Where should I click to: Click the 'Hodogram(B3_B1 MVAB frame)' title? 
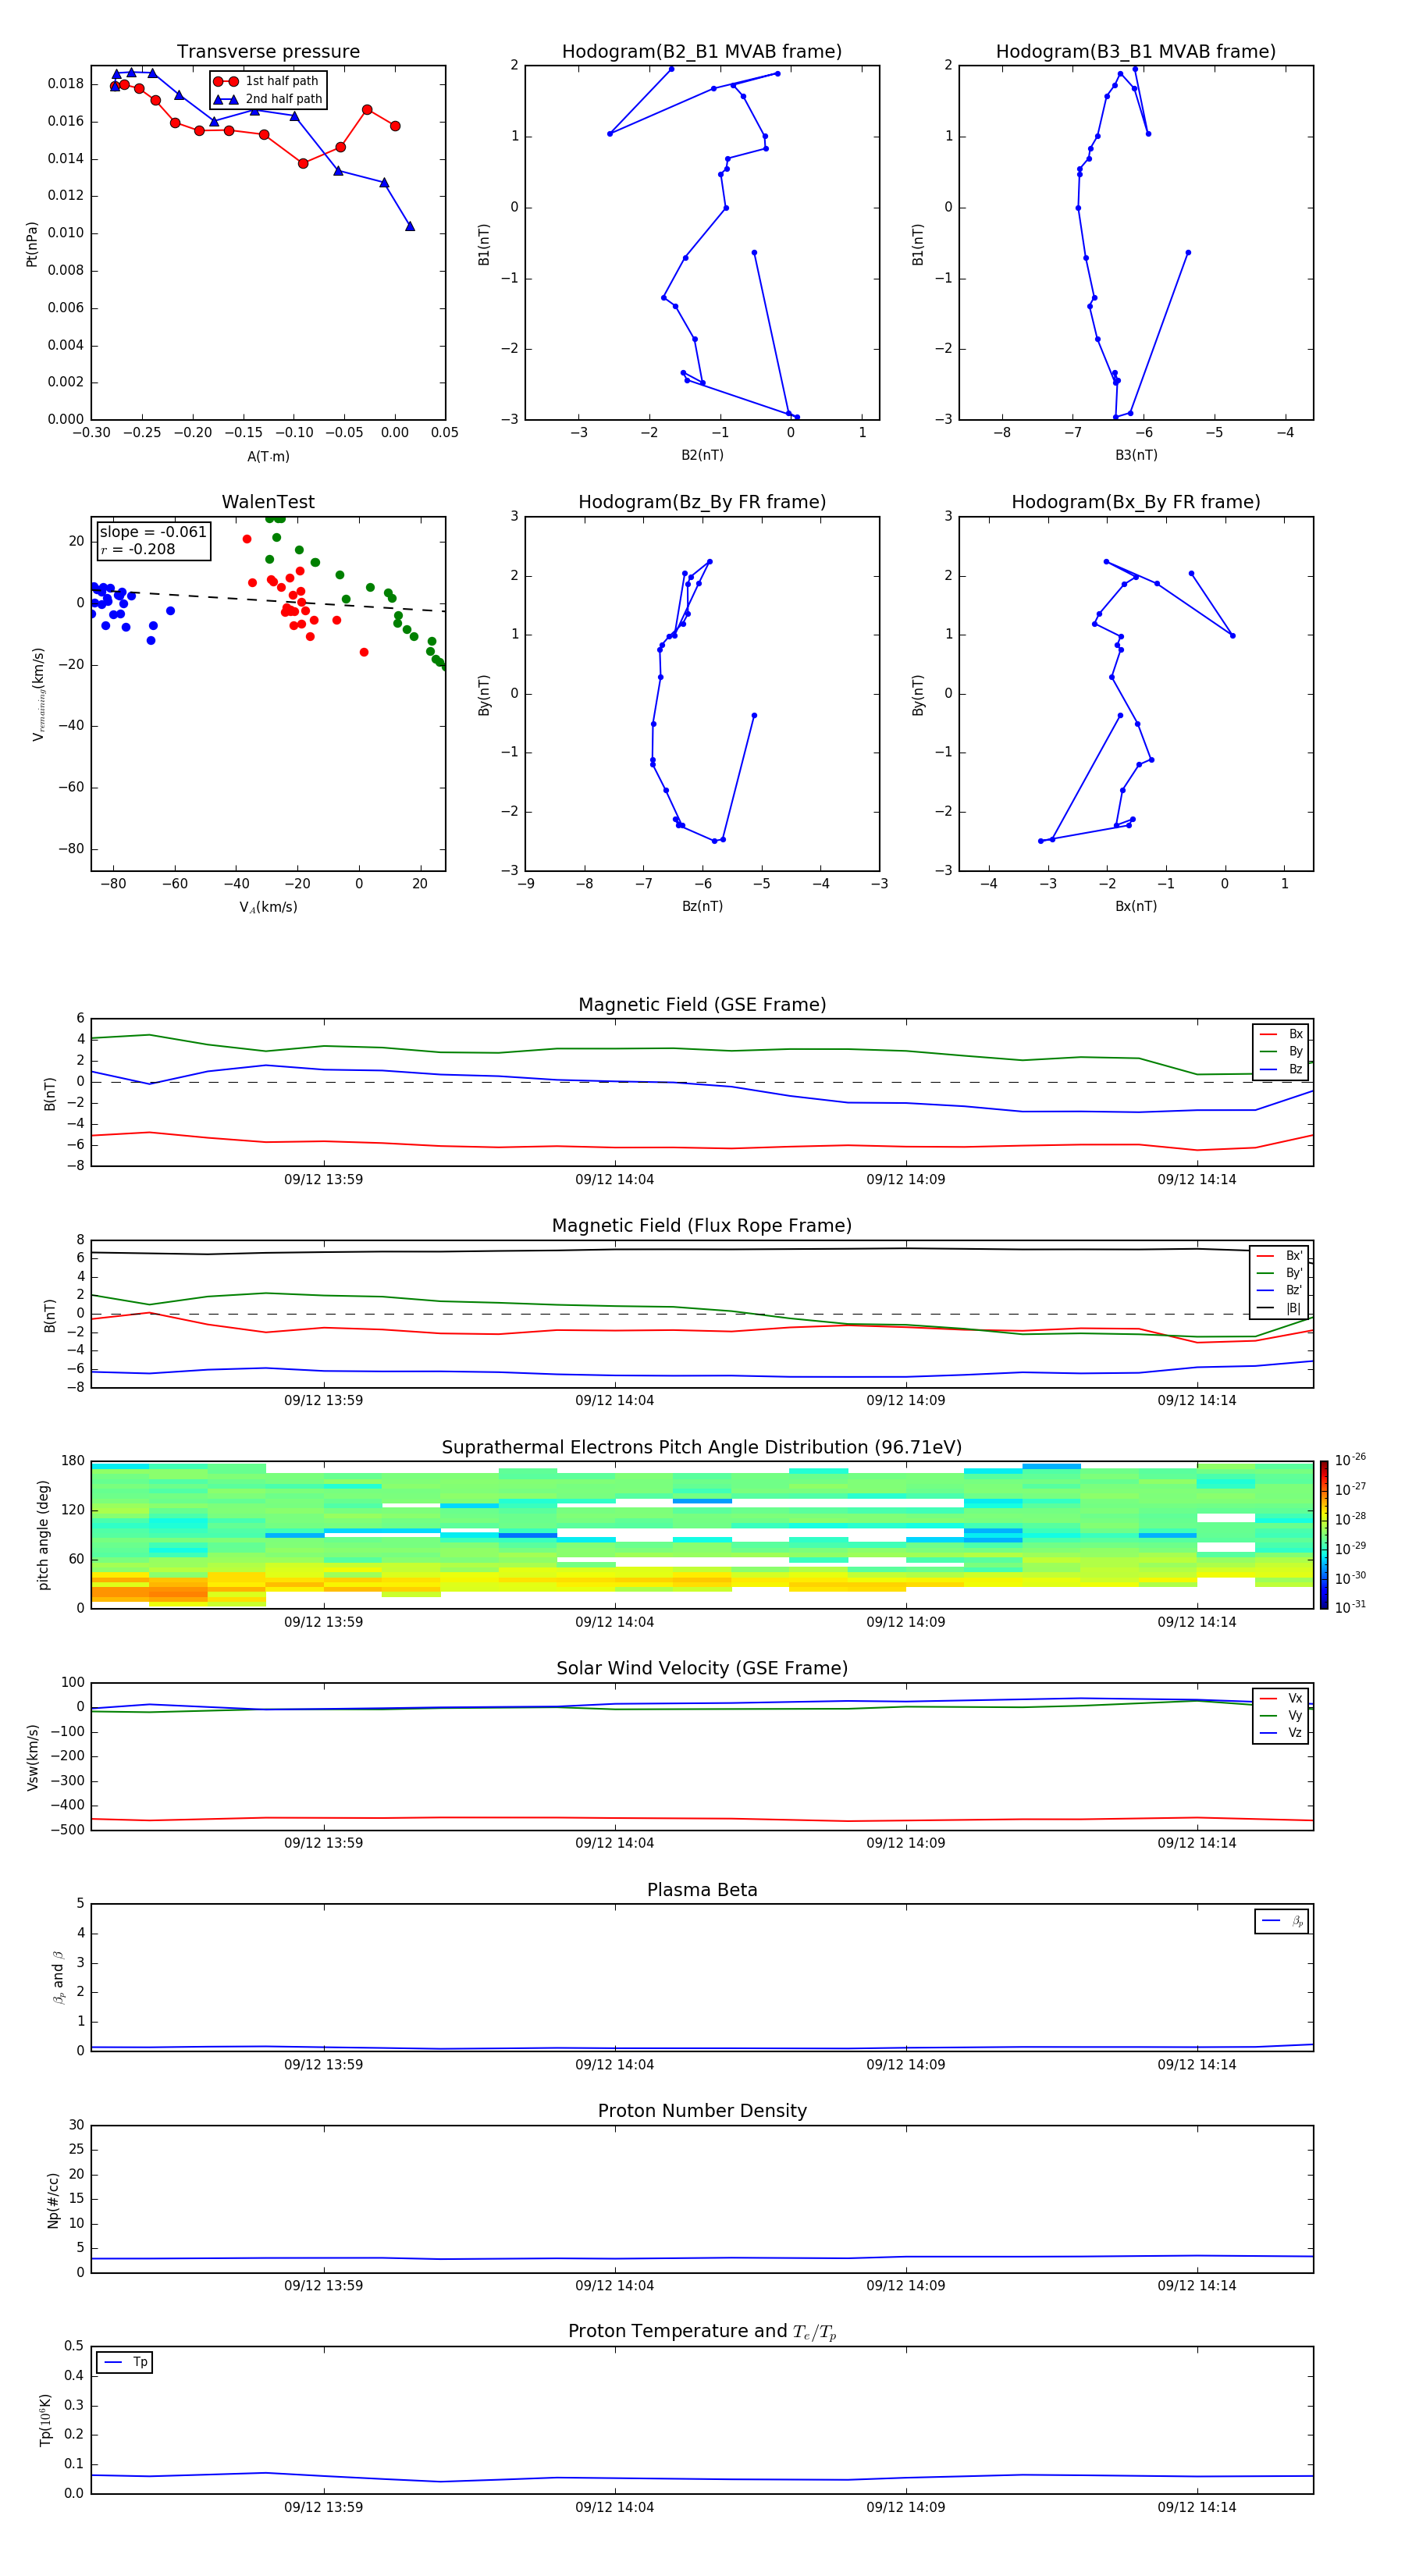pyautogui.click(x=1136, y=52)
